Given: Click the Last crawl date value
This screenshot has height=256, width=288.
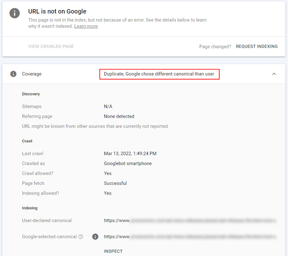Looking at the screenshot, I should tap(130, 153).
